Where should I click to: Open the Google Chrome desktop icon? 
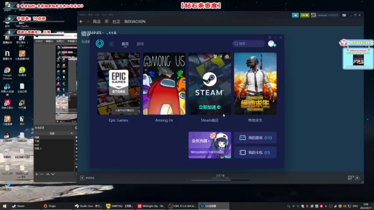click(x=7, y=73)
